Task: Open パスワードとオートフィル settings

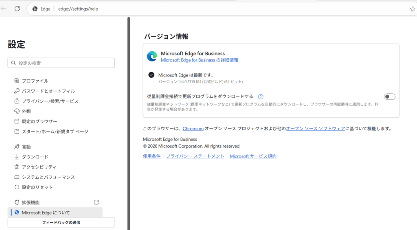Action: [48, 91]
